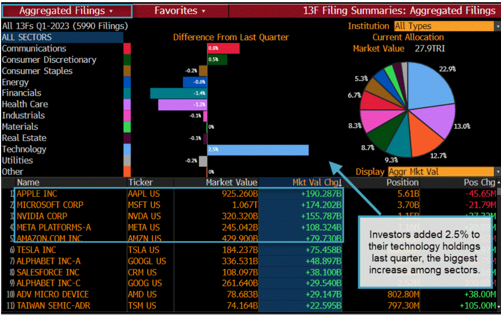Click the AAPL US ticker
This screenshot has width=501, height=315.
pos(144,194)
